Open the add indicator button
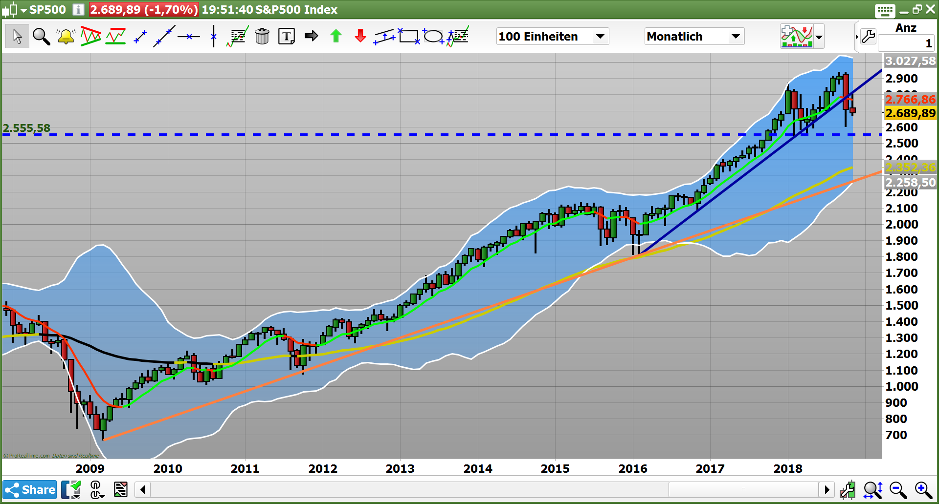Screen dimensions: 939x504 797,36
